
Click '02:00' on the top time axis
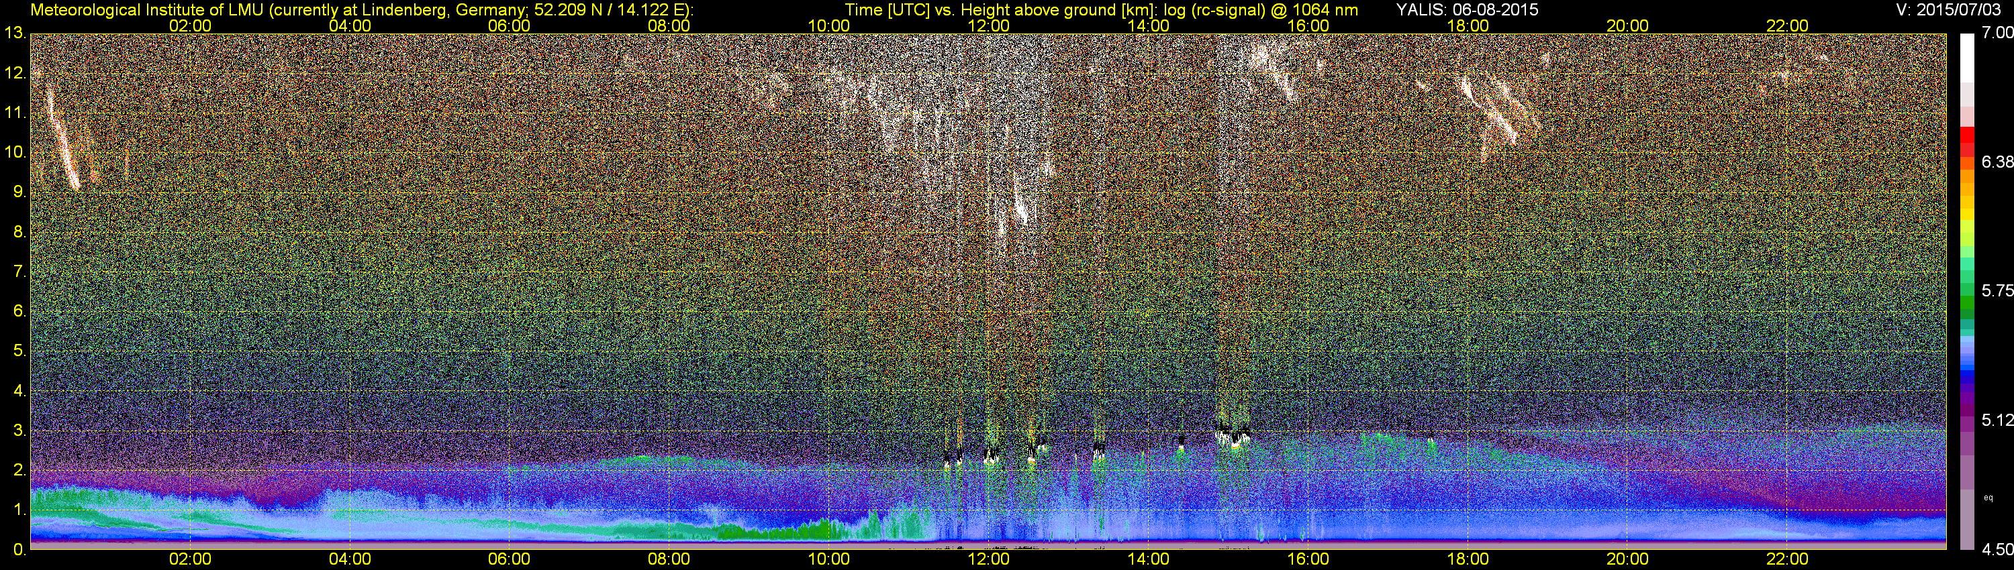(x=190, y=25)
